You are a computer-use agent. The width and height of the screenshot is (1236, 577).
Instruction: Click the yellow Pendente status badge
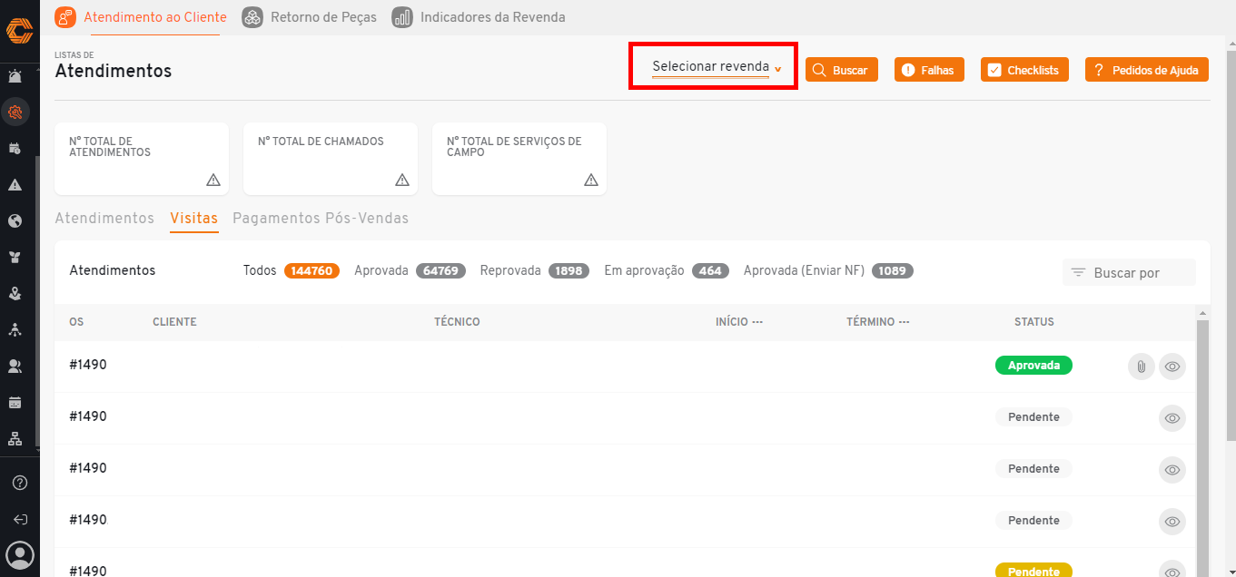(1033, 572)
